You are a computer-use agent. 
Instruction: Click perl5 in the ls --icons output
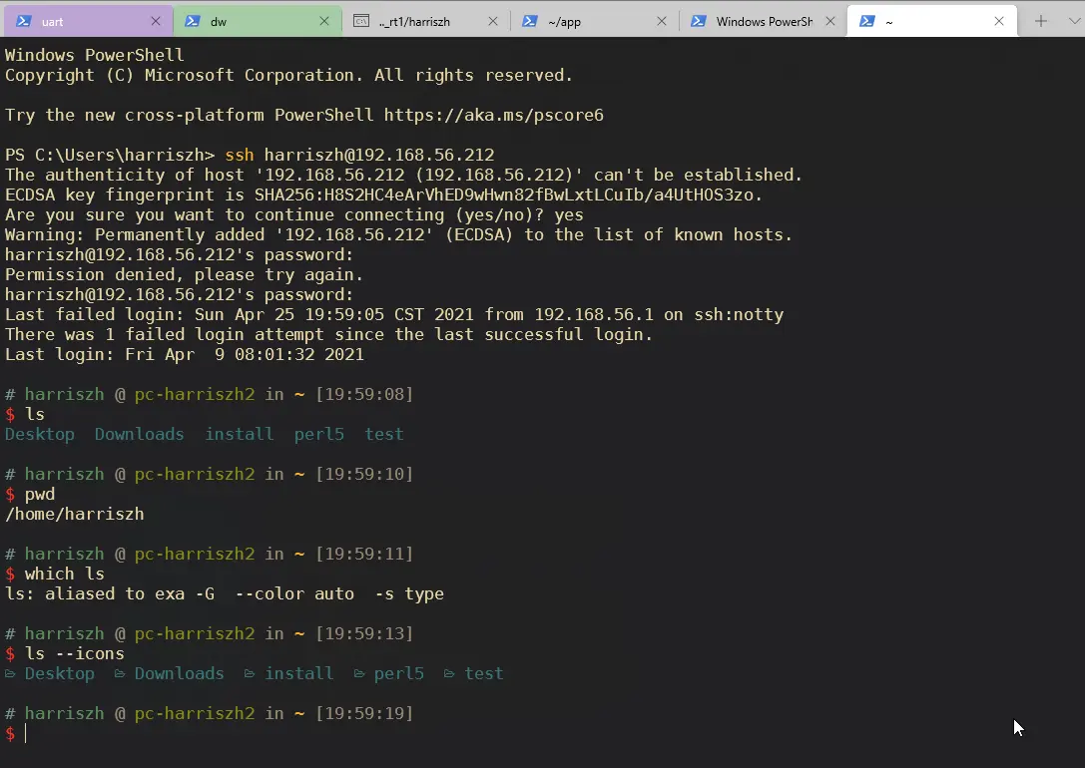398,673
